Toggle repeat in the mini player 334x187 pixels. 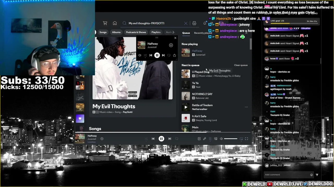click(x=169, y=55)
